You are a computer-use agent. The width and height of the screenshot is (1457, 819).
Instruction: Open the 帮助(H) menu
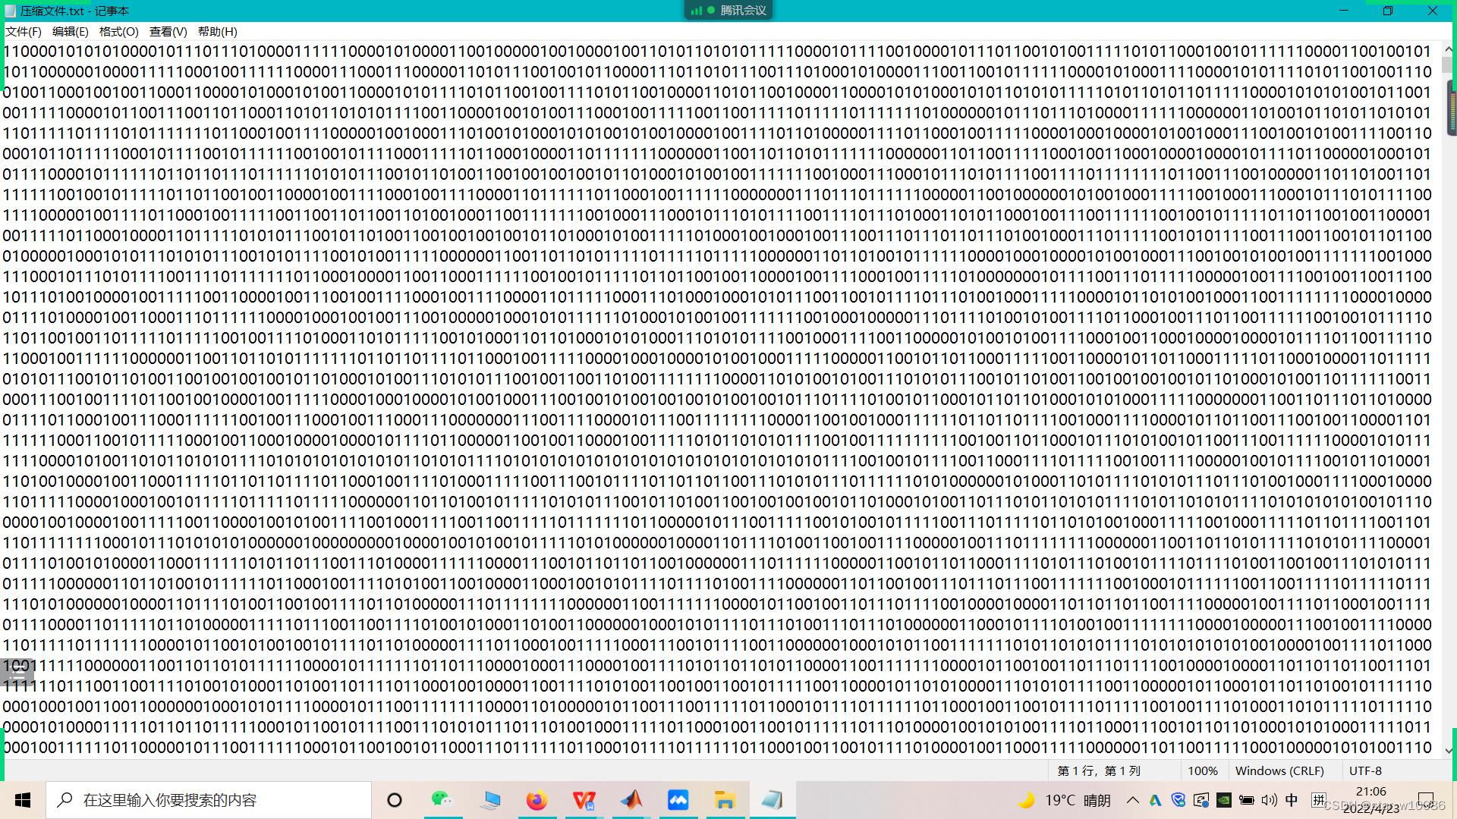click(x=217, y=31)
